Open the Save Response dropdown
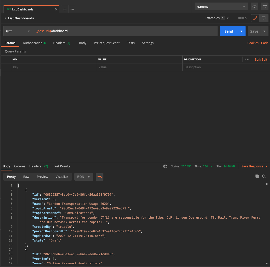The height and width of the screenshot is (267, 270). [x=254, y=166]
